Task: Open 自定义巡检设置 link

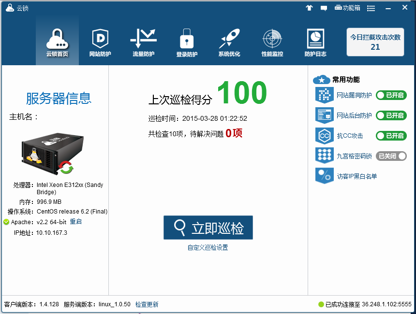Action: point(208,247)
